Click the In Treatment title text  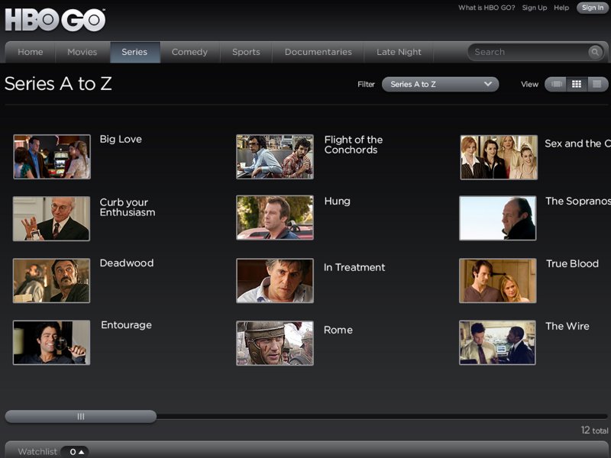click(x=354, y=268)
